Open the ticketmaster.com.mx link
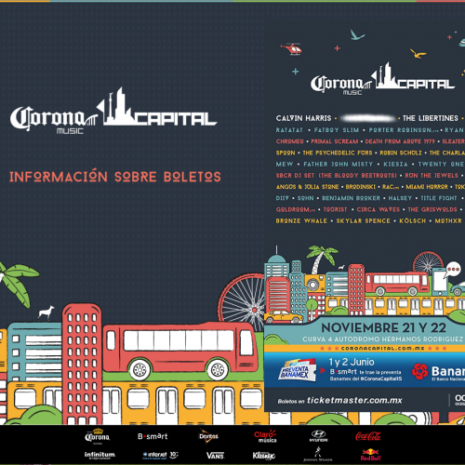465x465 pixels. click(x=354, y=400)
